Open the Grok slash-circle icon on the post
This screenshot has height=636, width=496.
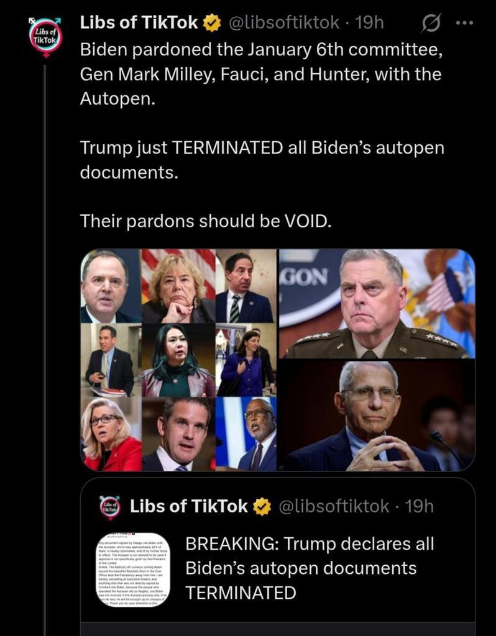(430, 23)
